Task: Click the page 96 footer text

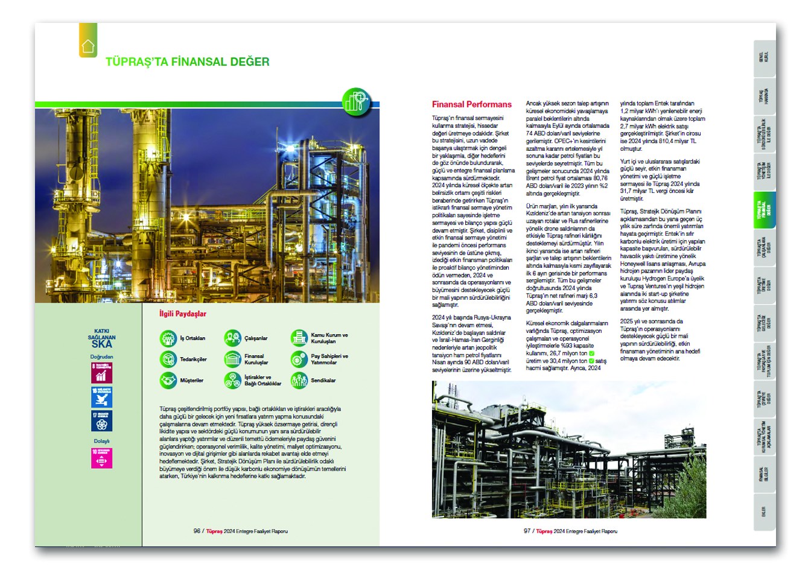Action: [x=241, y=531]
